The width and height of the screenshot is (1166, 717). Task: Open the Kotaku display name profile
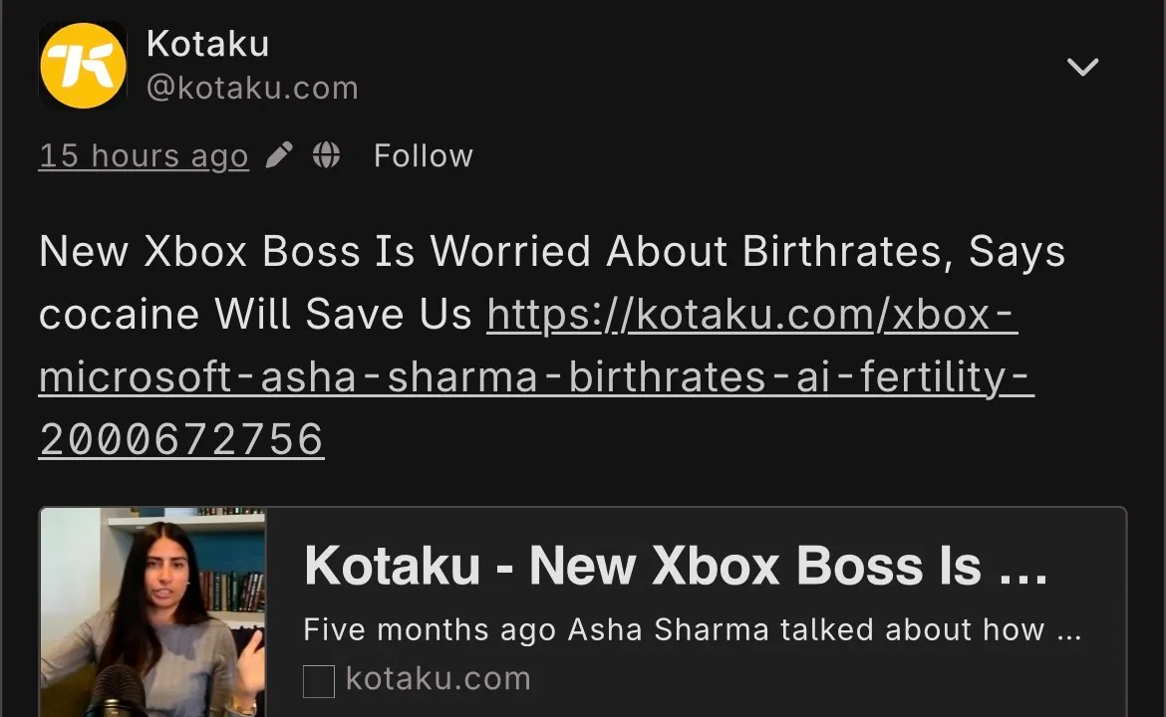click(207, 44)
